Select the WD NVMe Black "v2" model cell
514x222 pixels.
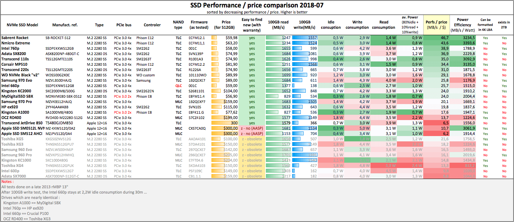(x=20, y=75)
